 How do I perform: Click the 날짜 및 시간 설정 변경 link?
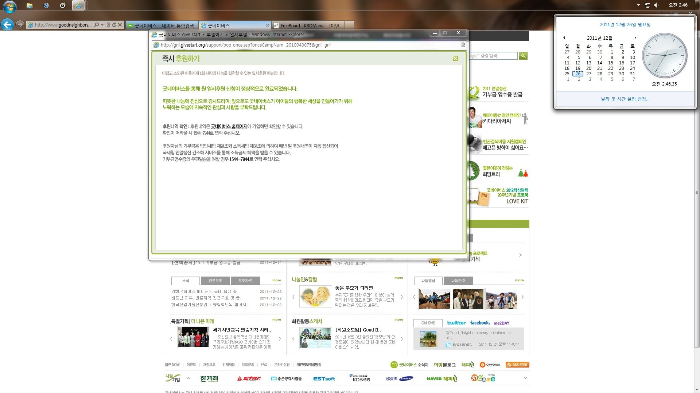(x=625, y=99)
